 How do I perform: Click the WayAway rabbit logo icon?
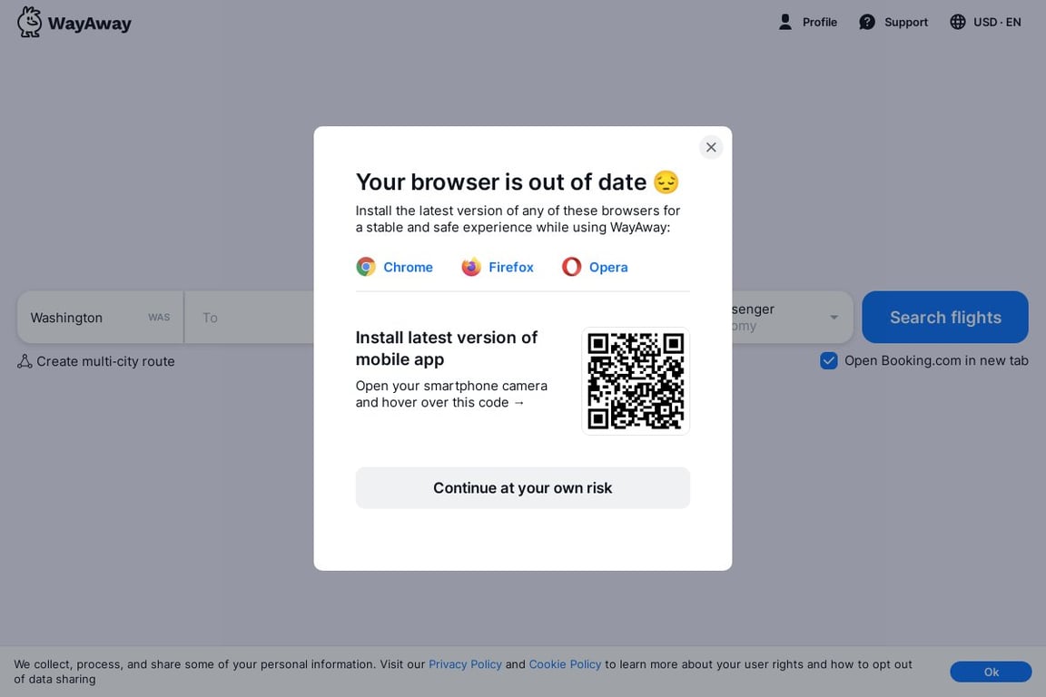coord(29,22)
